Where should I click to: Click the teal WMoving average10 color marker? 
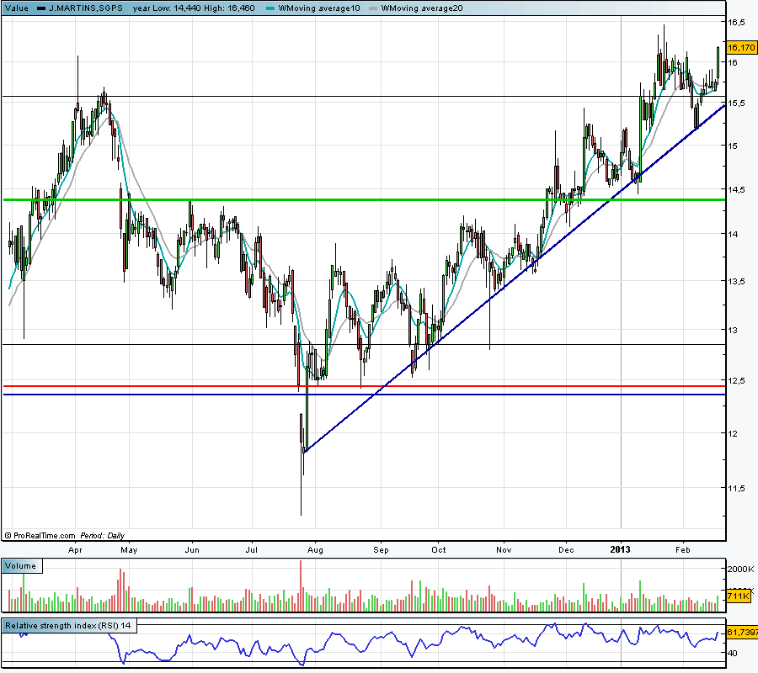270,8
